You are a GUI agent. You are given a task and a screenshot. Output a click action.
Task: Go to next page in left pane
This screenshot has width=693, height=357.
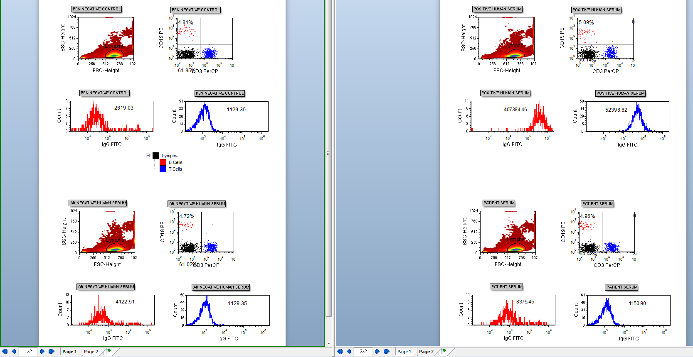[x=42, y=352]
